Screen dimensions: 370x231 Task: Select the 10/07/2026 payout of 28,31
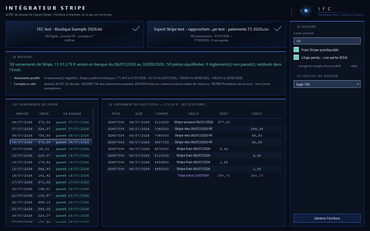[x=51, y=149]
